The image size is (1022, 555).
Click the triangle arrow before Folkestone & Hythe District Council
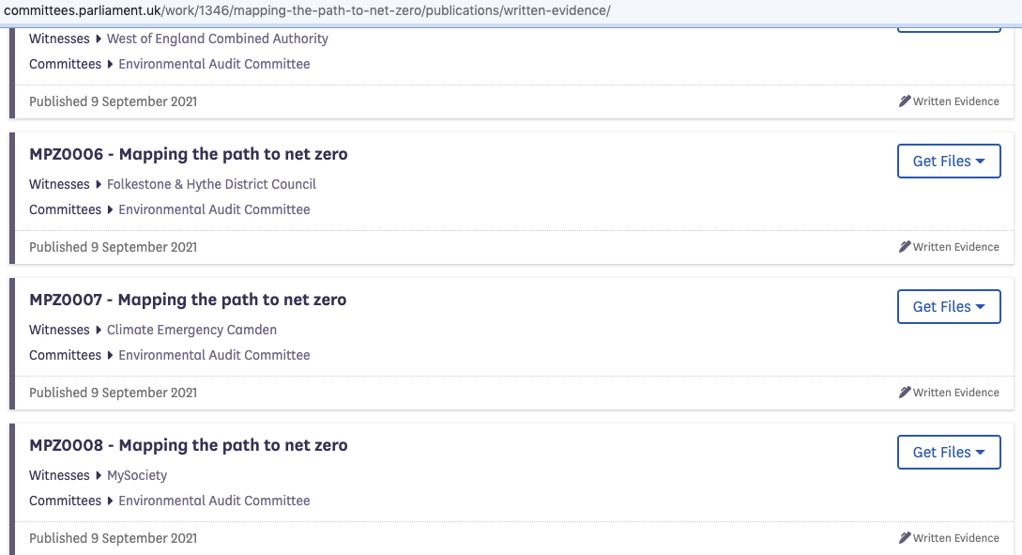pos(99,185)
